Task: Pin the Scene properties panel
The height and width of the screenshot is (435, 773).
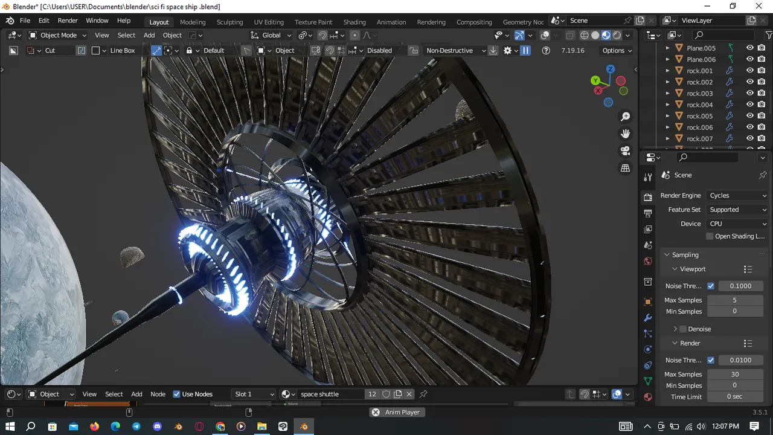Action: pos(763,175)
